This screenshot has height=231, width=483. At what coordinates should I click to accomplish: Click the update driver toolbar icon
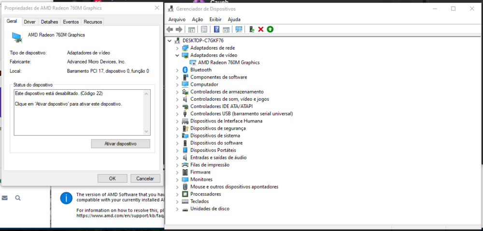coord(252,29)
